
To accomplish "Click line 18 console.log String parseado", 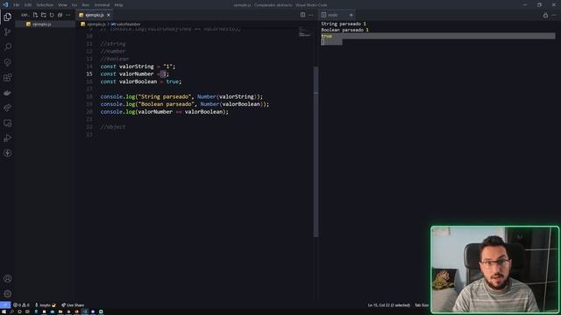I will click(x=181, y=96).
